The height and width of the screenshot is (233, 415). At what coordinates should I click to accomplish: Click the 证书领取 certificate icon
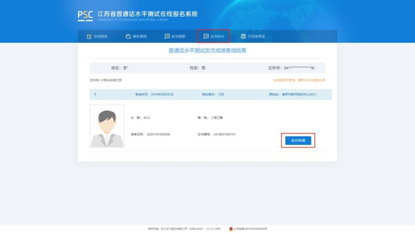[x=167, y=36]
